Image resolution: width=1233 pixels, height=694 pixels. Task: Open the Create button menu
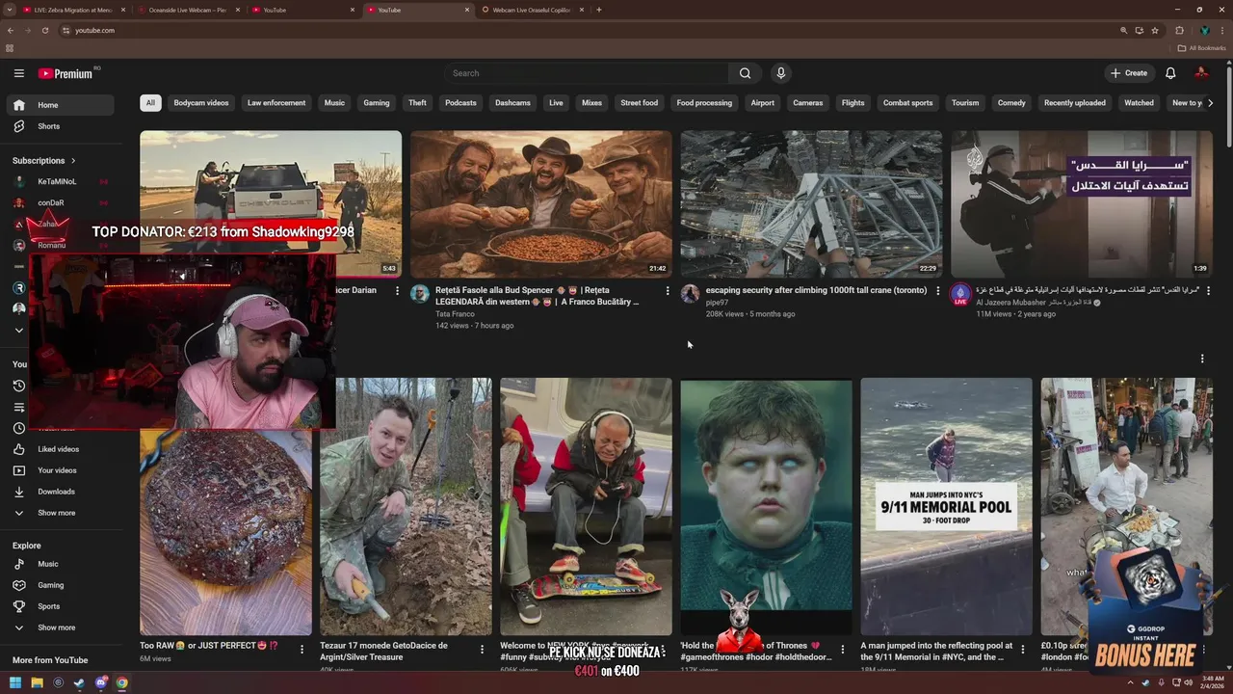1128,73
